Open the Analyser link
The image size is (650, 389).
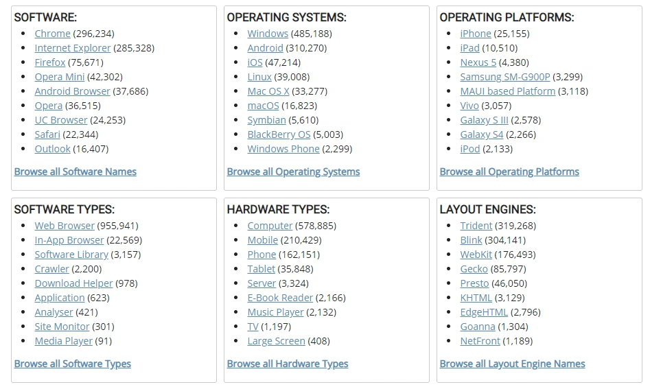pos(54,312)
